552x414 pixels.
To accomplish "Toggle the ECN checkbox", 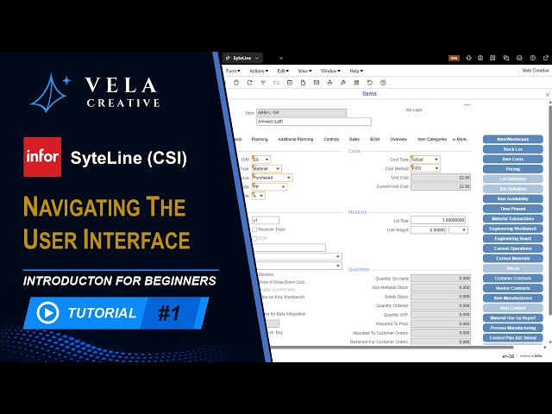I will point(254,239).
